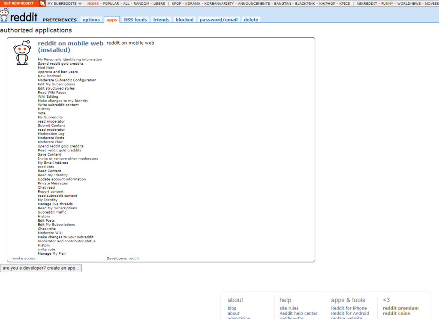
Task: Click the "New Modmail" permission text
Action: [x=49, y=76]
